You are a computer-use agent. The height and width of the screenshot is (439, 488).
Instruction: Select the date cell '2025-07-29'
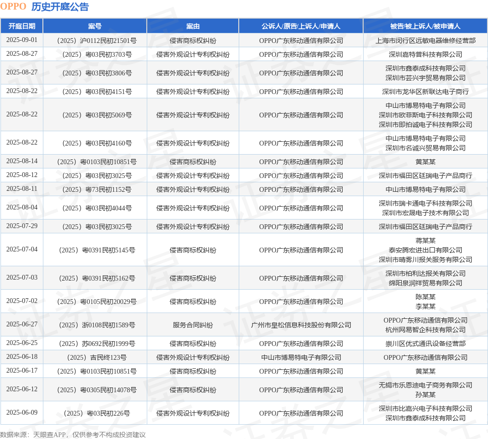tap(22, 226)
